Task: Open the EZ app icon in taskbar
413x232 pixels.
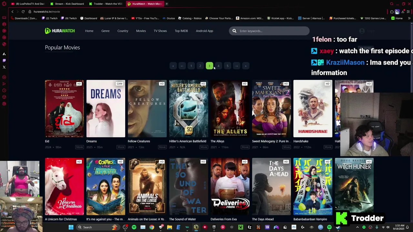Action: pos(249,227)
